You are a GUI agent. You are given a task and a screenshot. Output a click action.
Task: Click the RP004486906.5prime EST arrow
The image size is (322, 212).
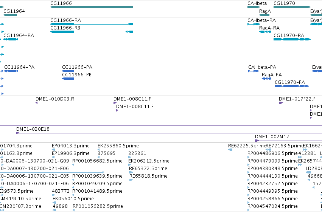[x=249, y=158]
